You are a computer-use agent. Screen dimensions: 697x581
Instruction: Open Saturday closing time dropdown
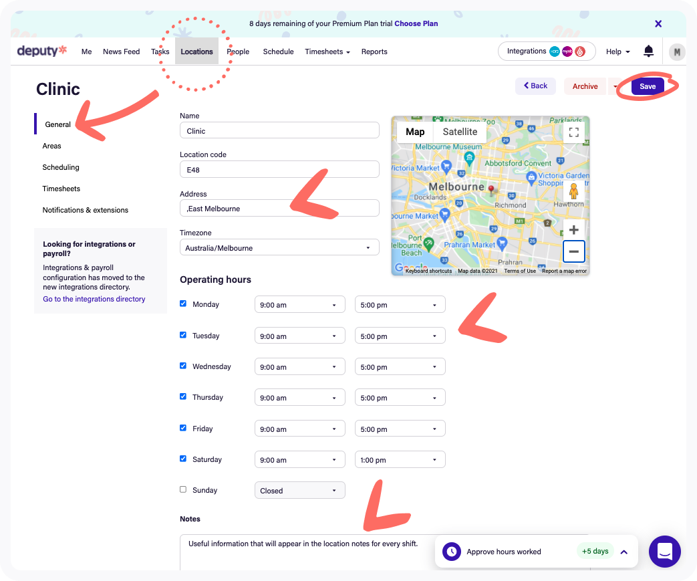pos(400,460)
